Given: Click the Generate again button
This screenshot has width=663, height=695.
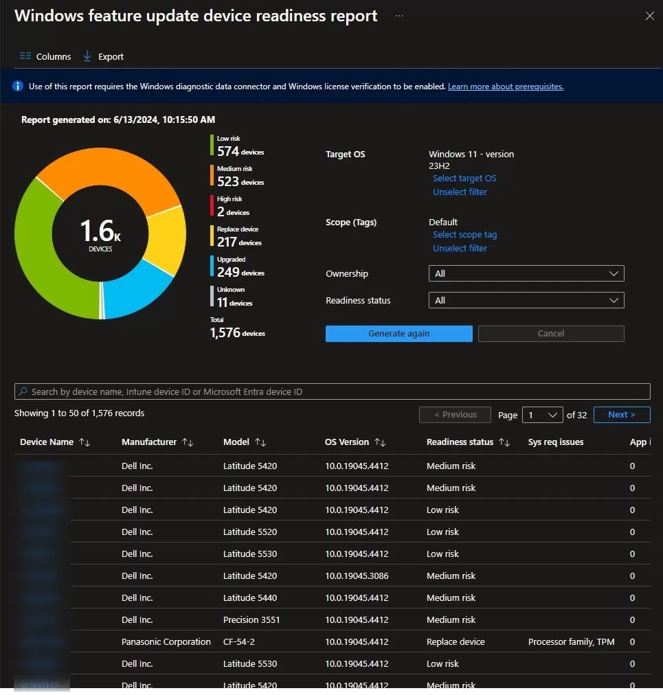Looking at the screenshot, I should (398, 333).
